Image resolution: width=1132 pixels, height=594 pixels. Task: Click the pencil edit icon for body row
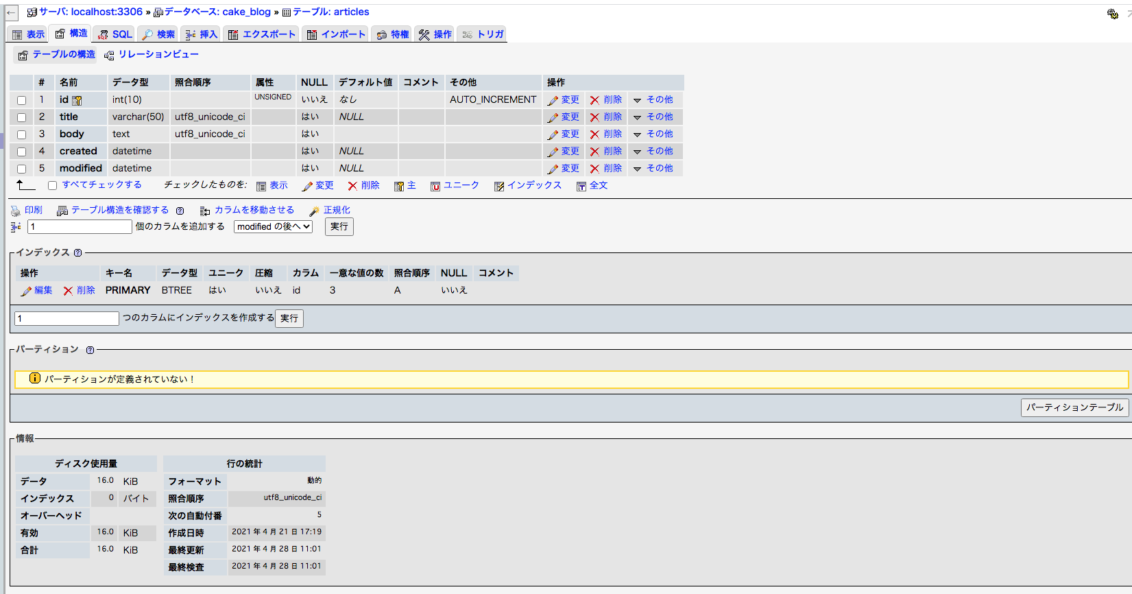[x=553, y=134]
